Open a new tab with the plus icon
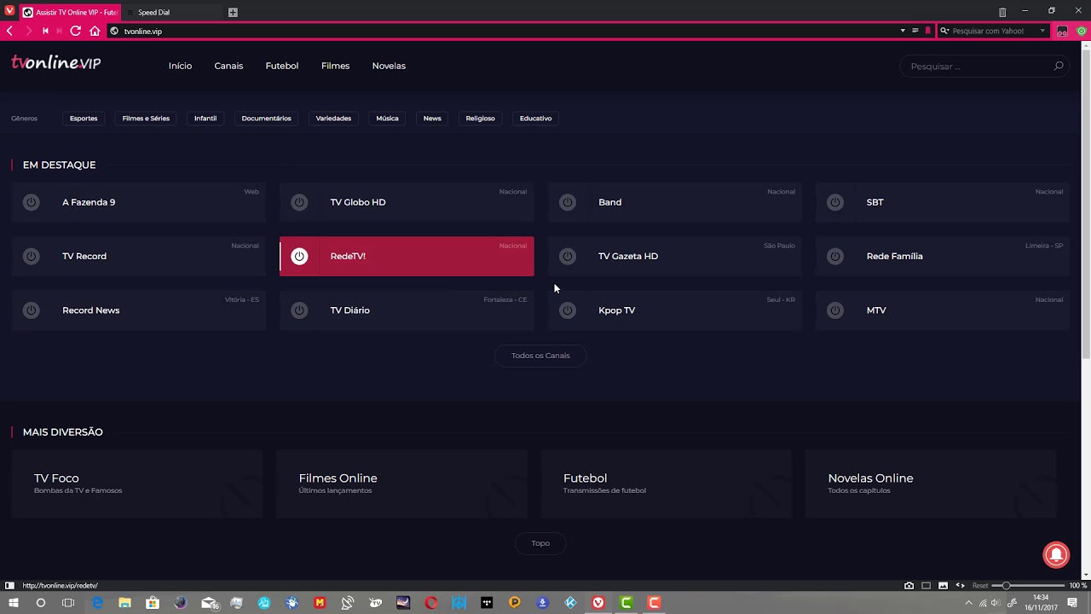 (x=233, y=12)
